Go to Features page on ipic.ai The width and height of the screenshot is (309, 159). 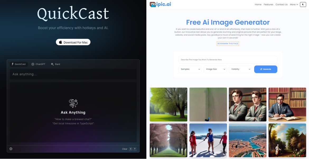click(268, 4)
